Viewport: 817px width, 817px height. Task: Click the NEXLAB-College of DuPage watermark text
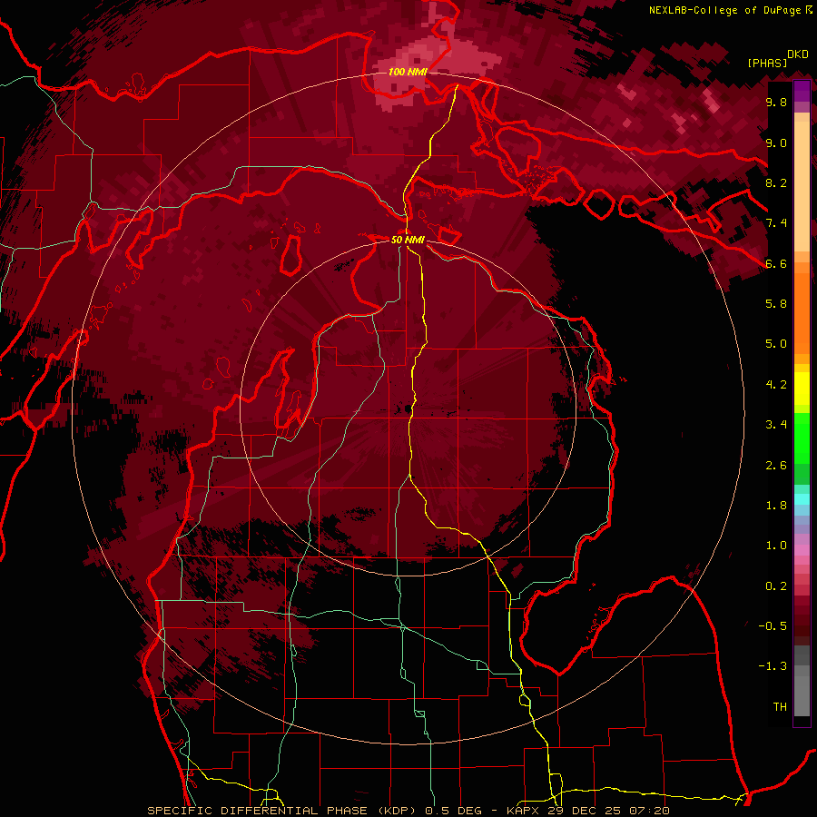coord(730,10)
